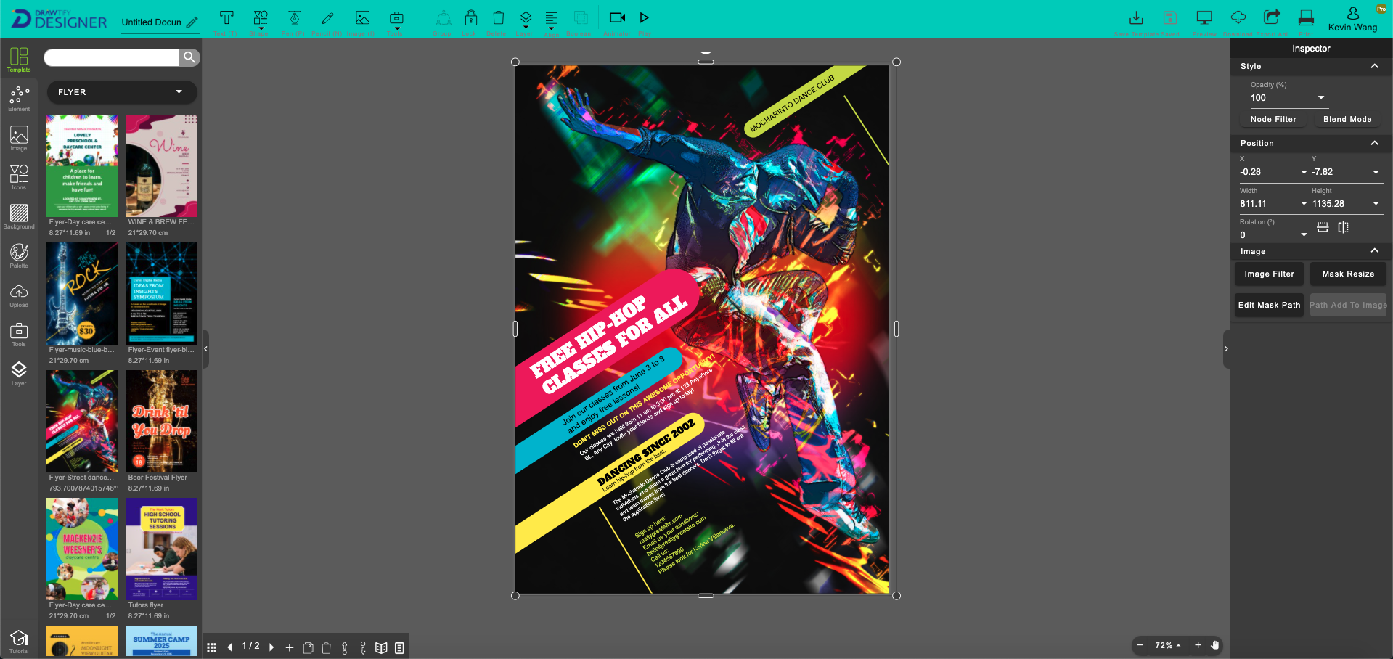Viewport: 1393px width, 659px height.
Task: Toggle the hand pan tool
Action: pyautogui.click(x=1214, y=645)
